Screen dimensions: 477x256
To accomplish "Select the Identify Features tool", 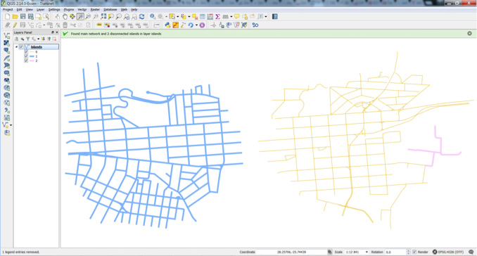I will click(153, 16).
